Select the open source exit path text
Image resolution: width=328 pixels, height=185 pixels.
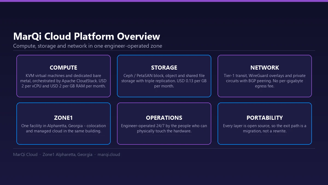[x=265, y=129]
